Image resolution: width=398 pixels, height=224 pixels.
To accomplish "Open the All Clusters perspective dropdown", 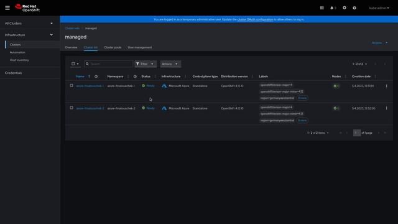I will [29, 24].
